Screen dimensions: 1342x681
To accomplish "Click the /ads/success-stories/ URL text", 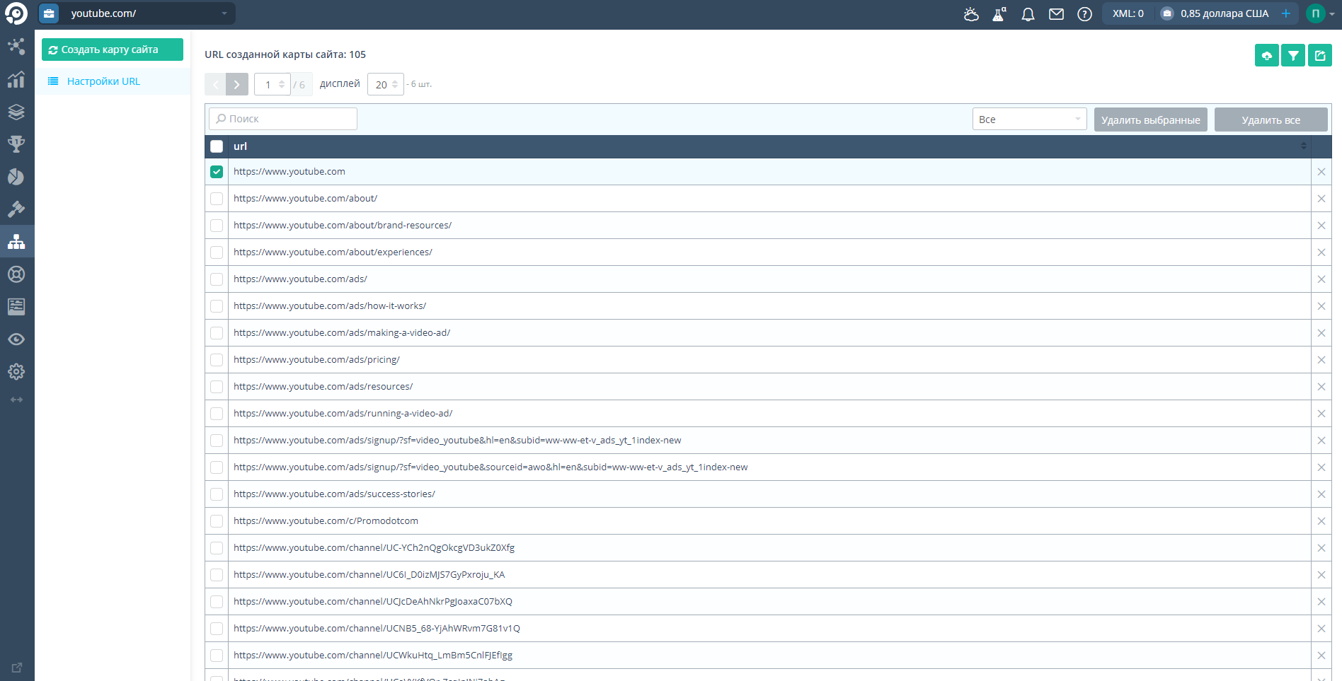I will pos(334,494).
